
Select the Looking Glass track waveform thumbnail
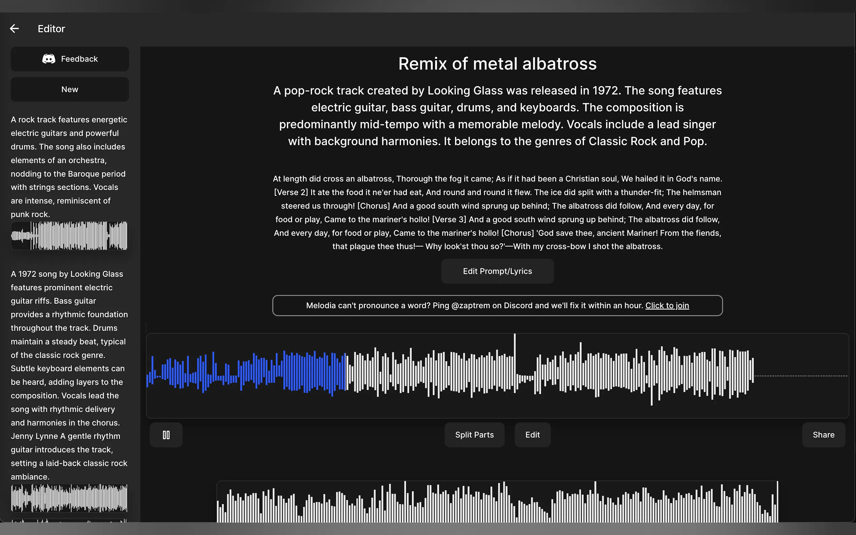69,498
